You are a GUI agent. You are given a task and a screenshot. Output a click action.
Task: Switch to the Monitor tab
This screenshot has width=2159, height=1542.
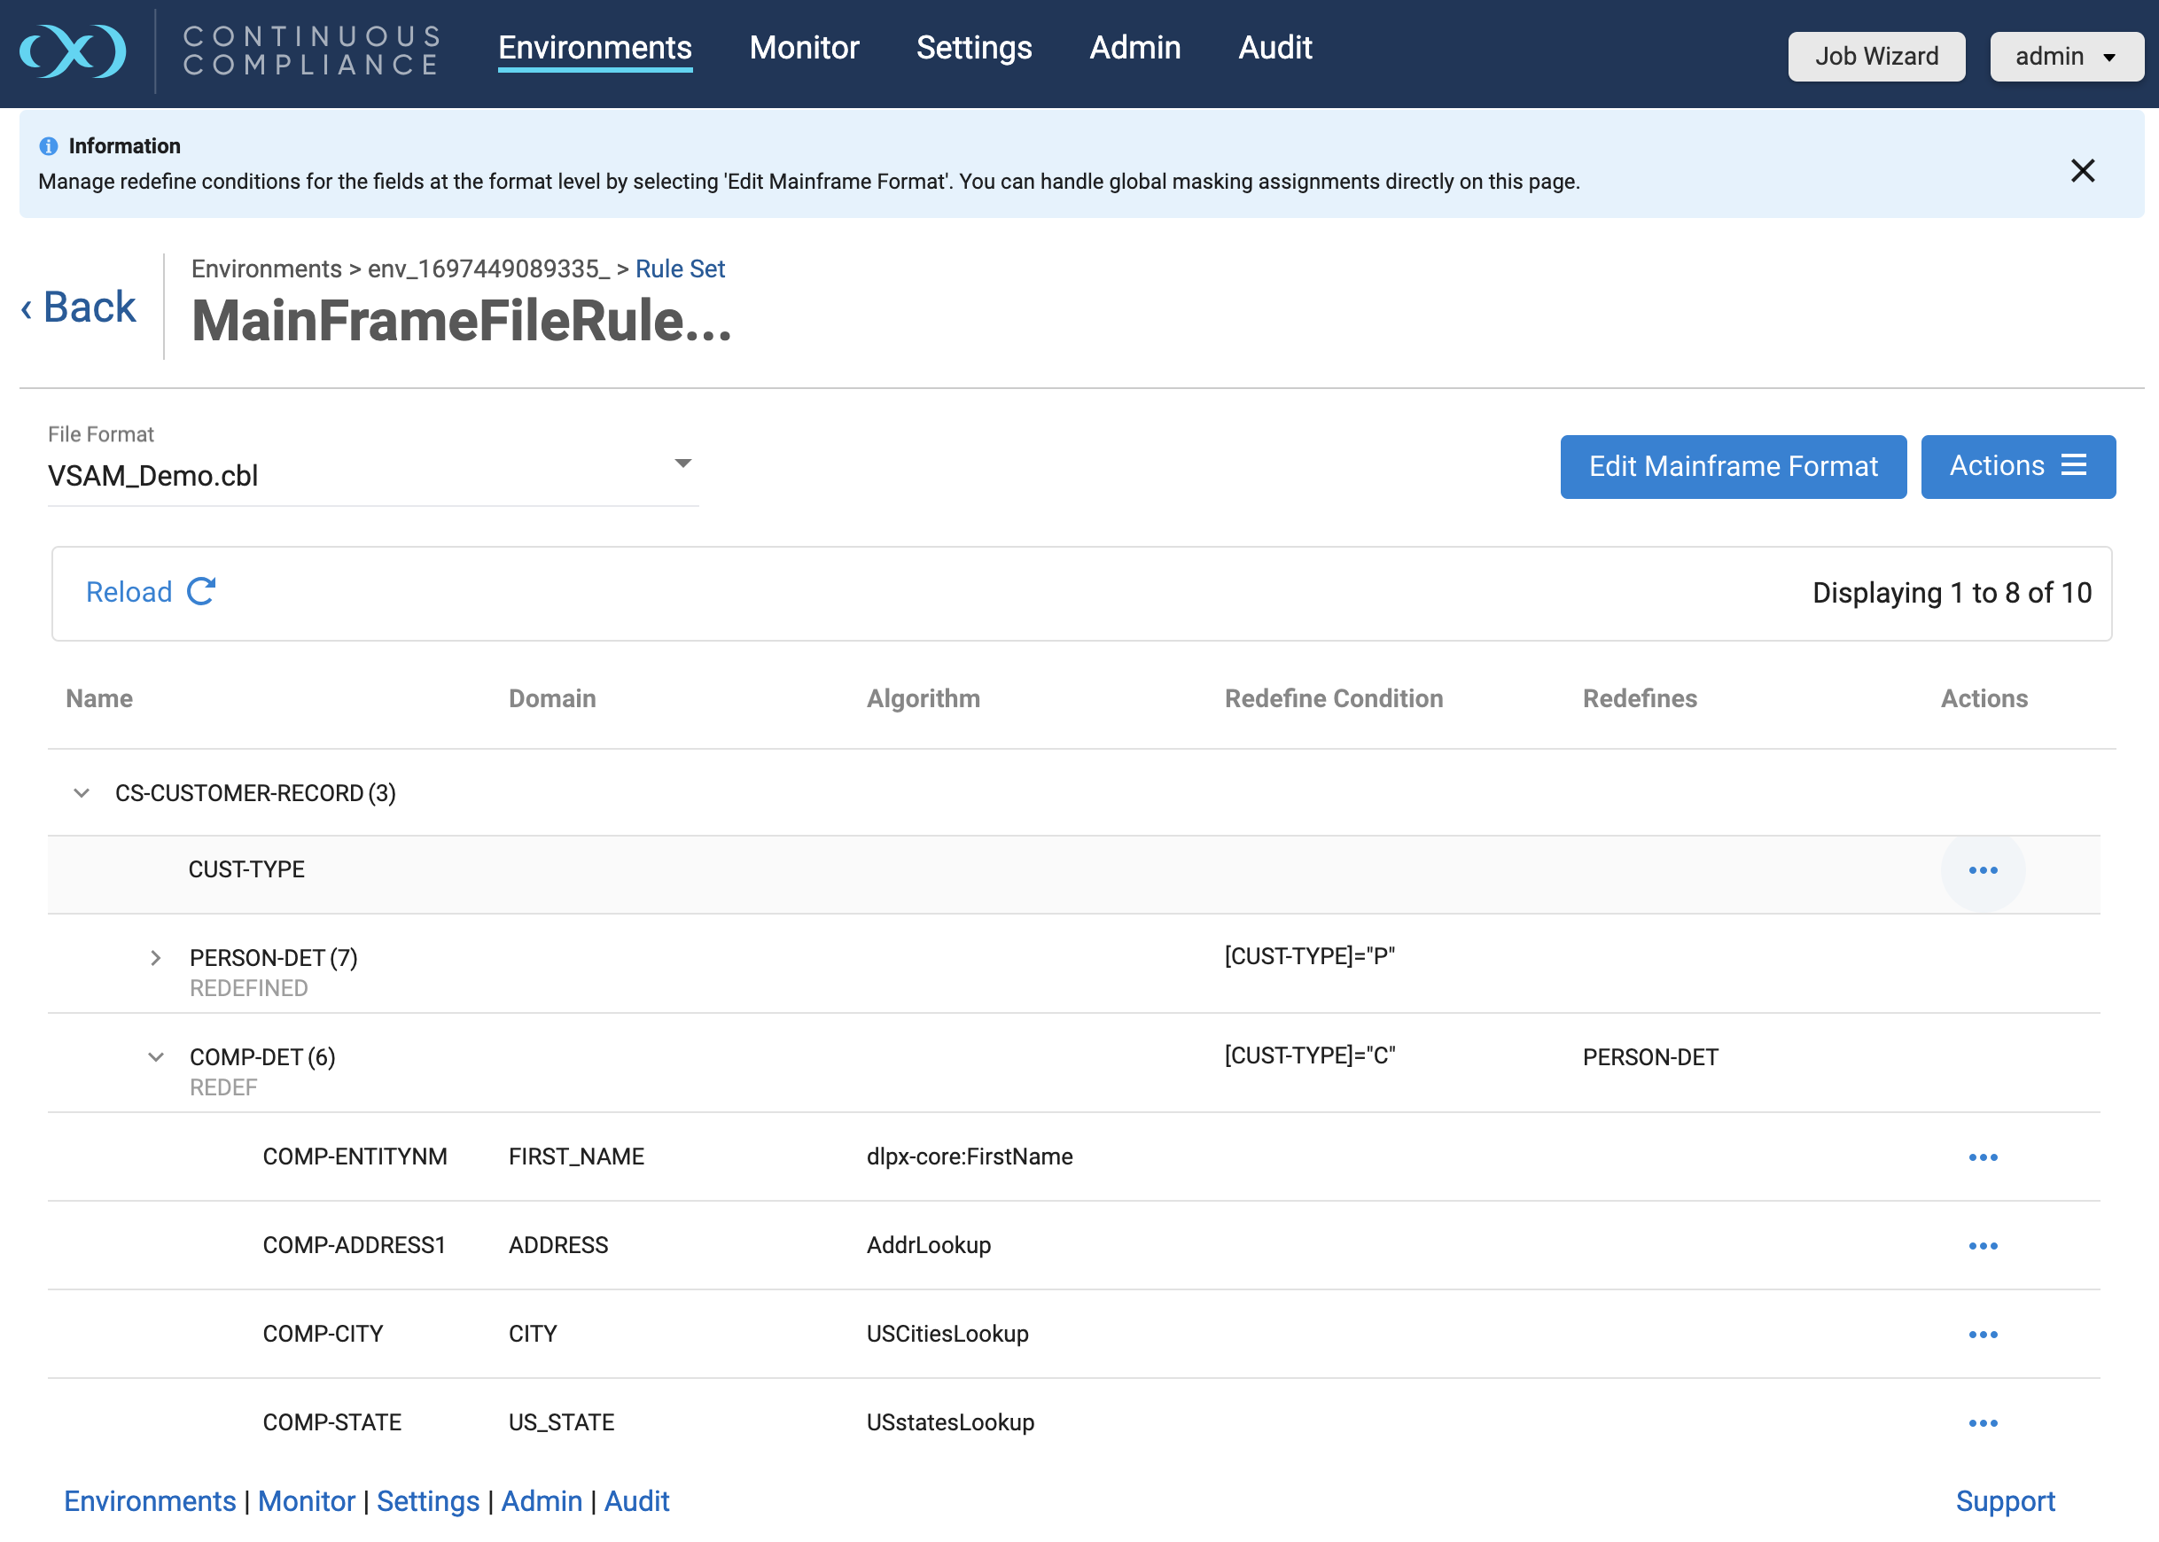tap(803, 48)
